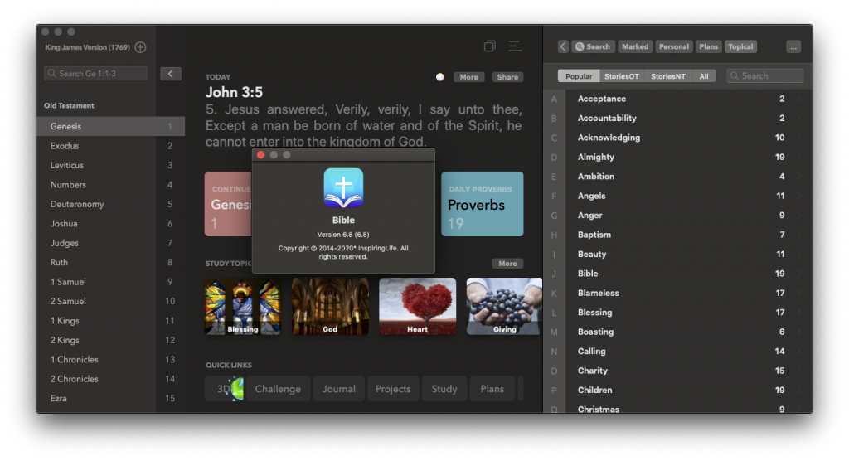Viewport: 849px width, 461px height.
Task: Click the magnifier in Search Ge 1:1-3 field
Action: (x=52, y=73)
